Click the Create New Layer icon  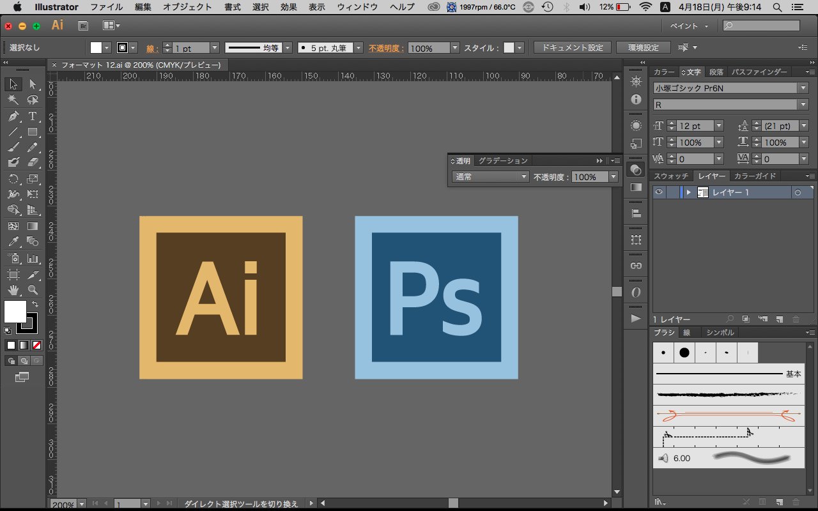click(779, 319)
